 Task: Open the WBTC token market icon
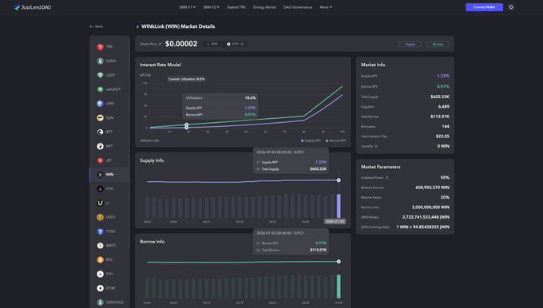(x=100, y=245)
